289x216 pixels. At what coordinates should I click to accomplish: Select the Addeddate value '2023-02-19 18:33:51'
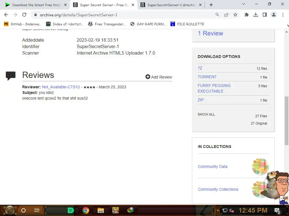pyautogui.click(x=97, y=40)
